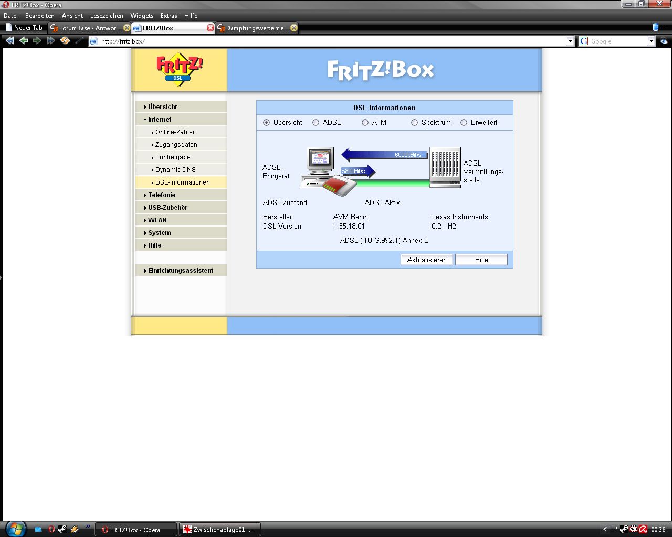Select the ADSL radio button
Viewport: 672px width, 537px height.
[x=316, y=122]
